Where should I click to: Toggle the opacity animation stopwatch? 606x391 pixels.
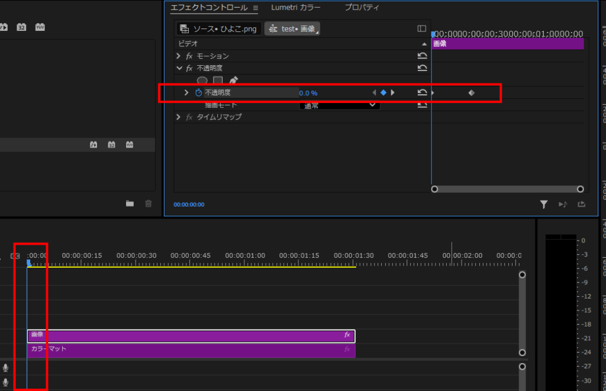199,93
